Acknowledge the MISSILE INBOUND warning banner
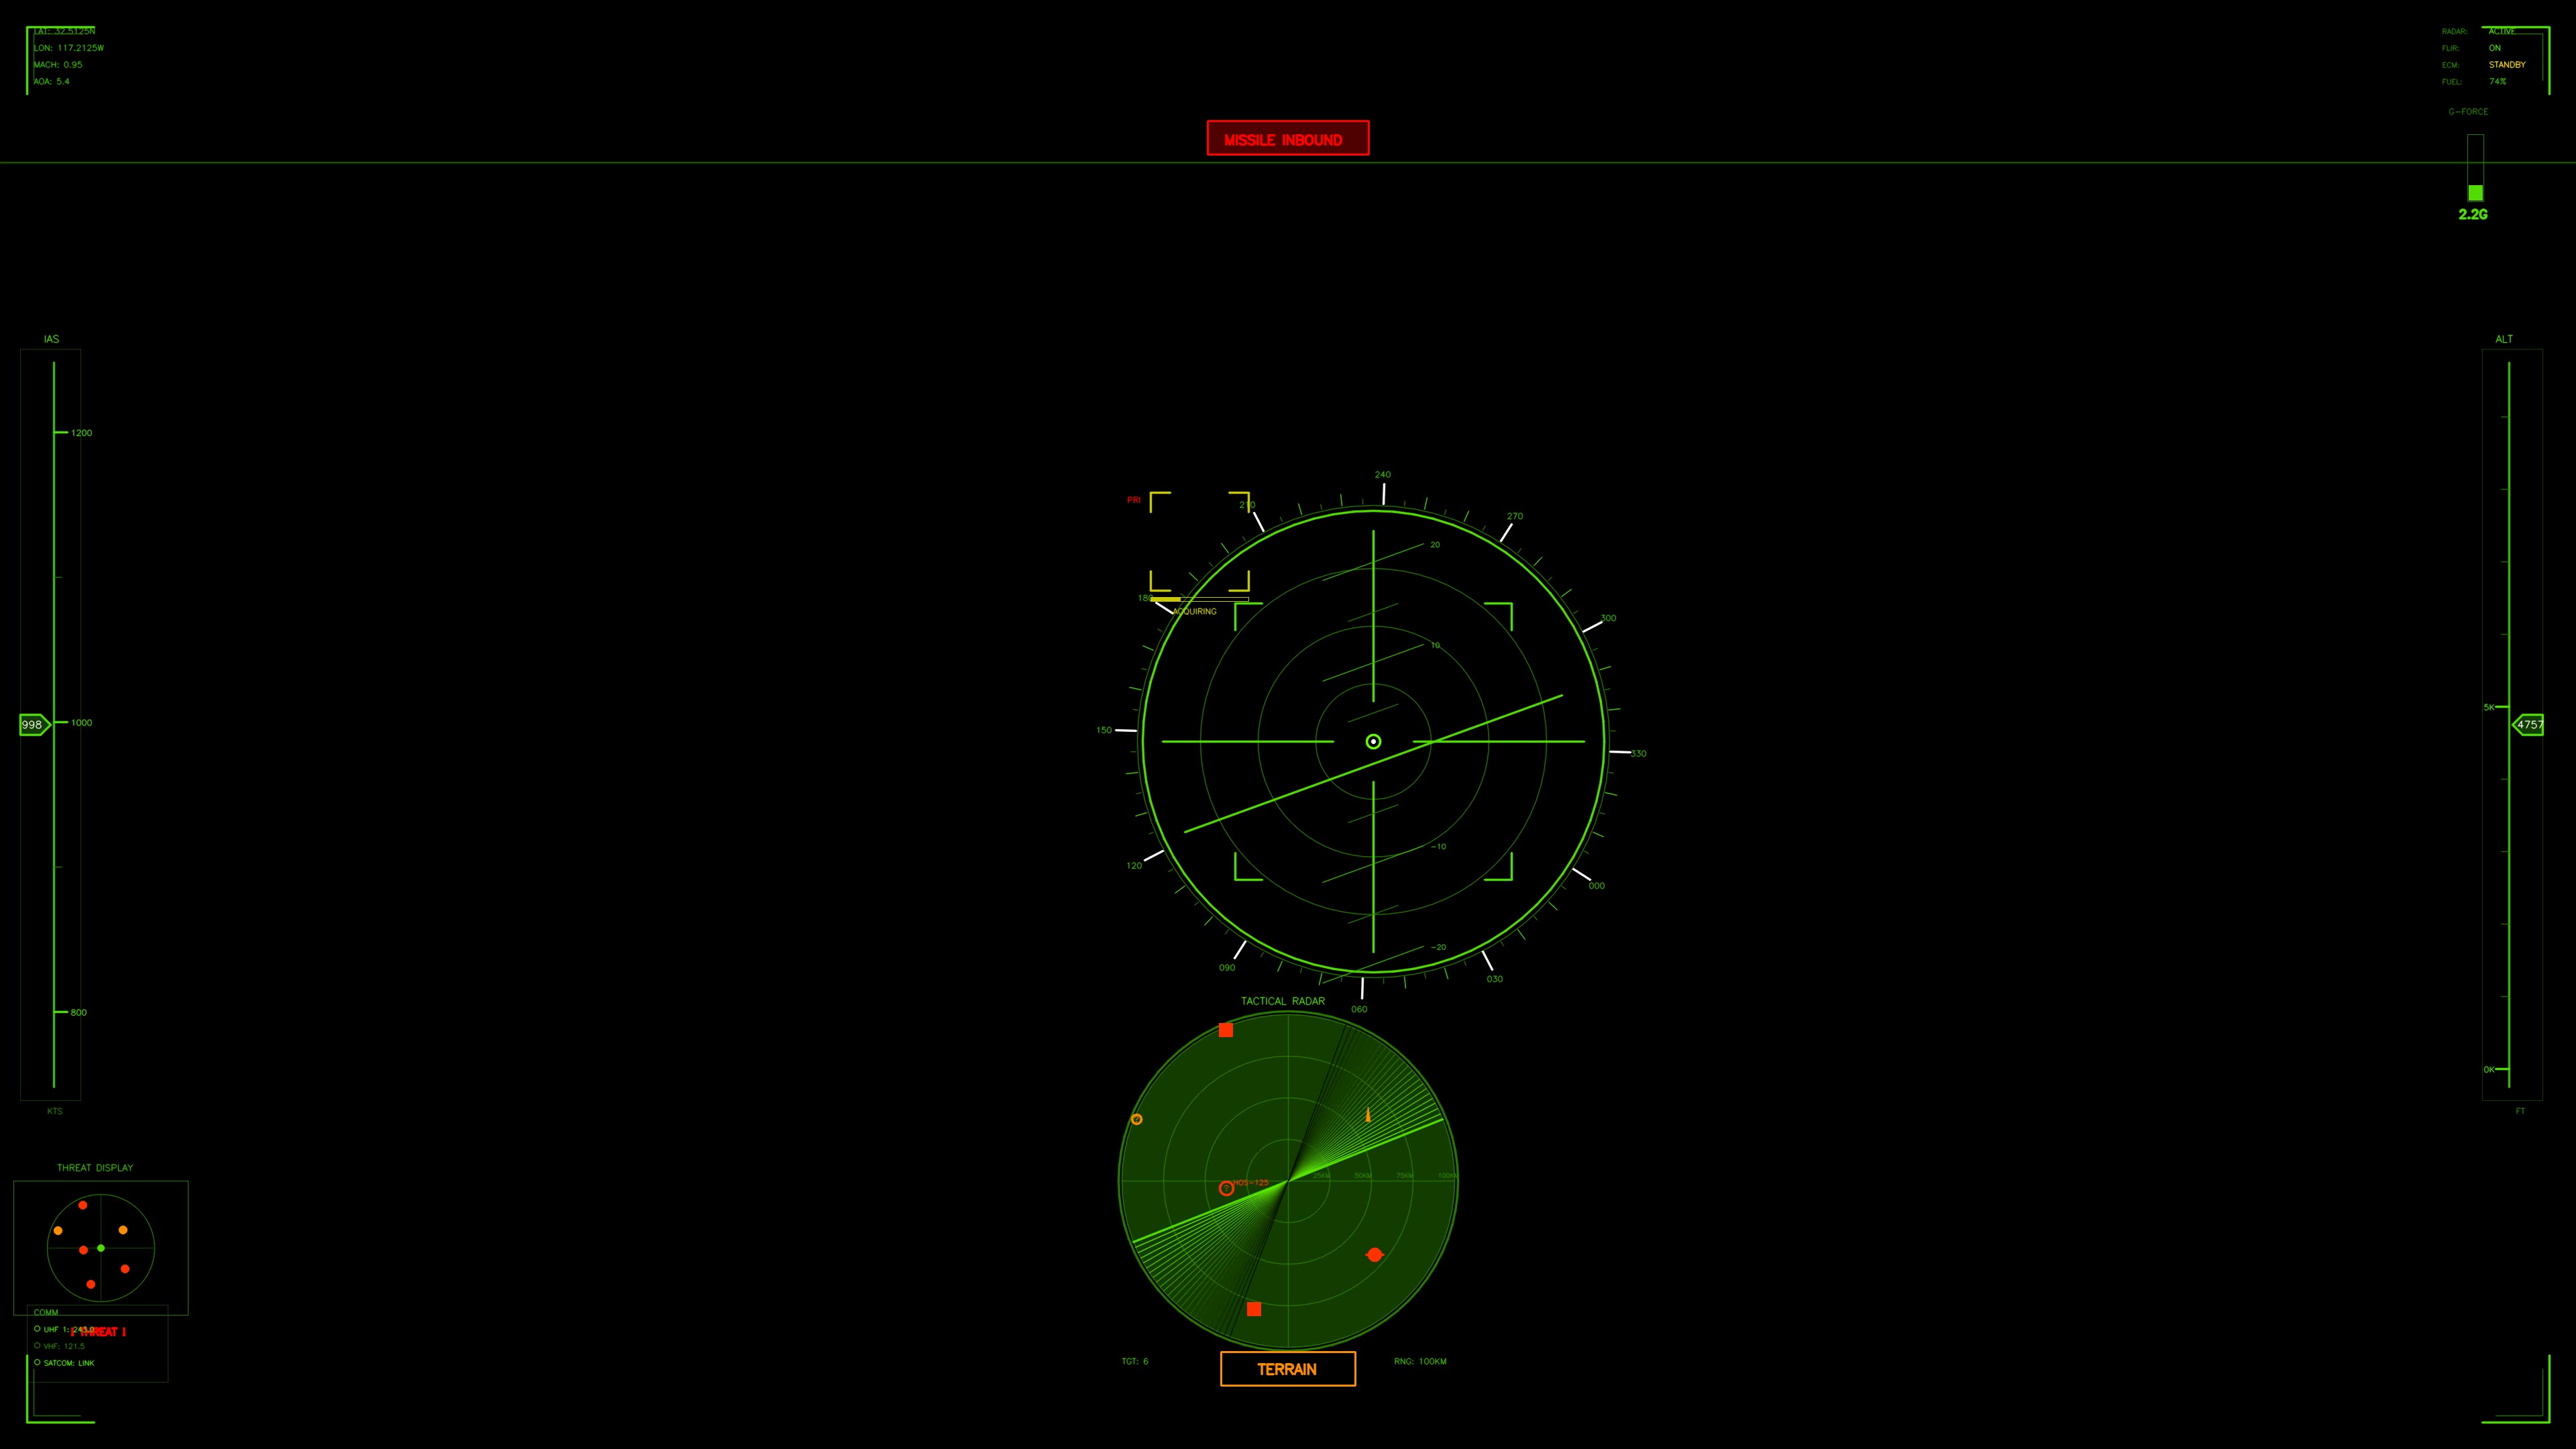Screen dimensions: 2576x1449 point(1288,139)
